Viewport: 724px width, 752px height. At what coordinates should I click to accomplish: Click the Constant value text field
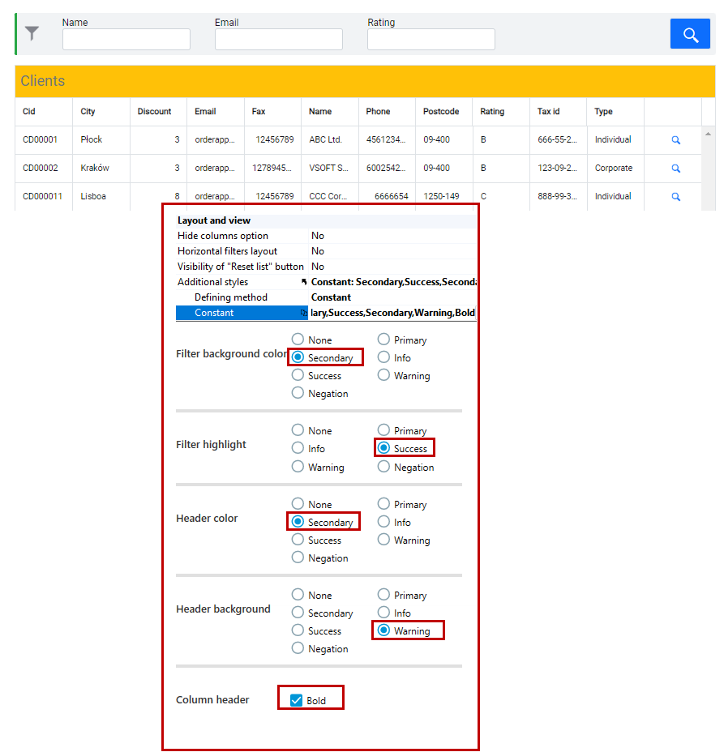point(392,313)
